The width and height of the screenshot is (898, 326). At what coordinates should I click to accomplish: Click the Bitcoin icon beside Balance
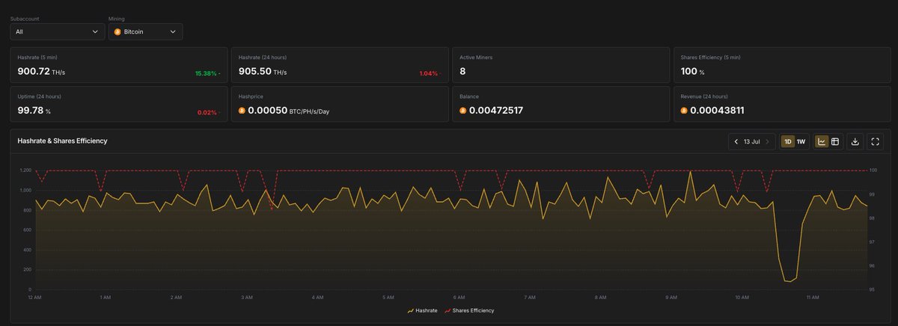(x=462, y=110)
